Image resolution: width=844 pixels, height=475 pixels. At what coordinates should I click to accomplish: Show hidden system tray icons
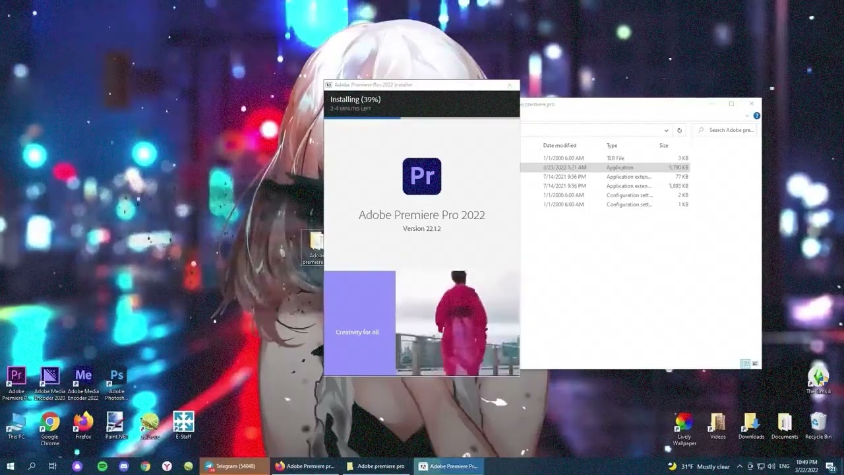point(739,466)
